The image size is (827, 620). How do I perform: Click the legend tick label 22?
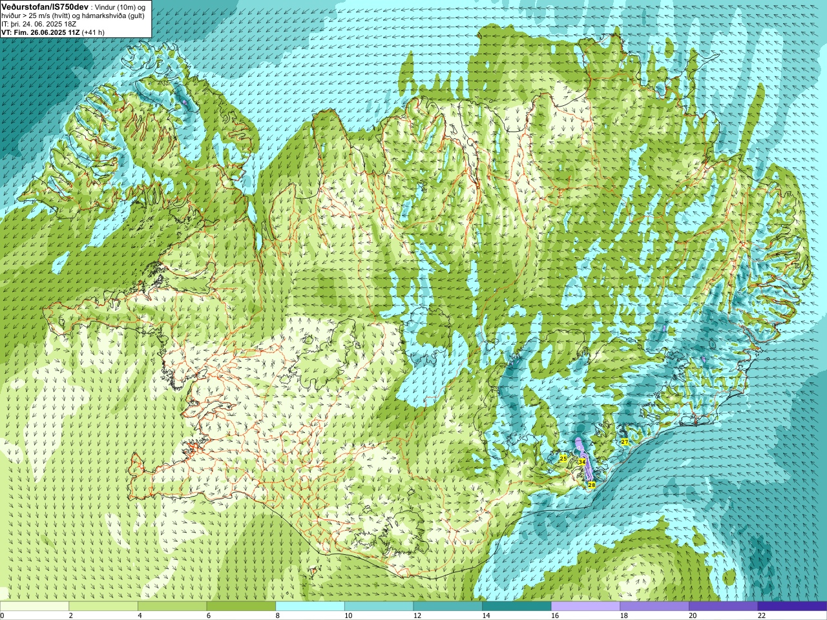coord(762,615)
